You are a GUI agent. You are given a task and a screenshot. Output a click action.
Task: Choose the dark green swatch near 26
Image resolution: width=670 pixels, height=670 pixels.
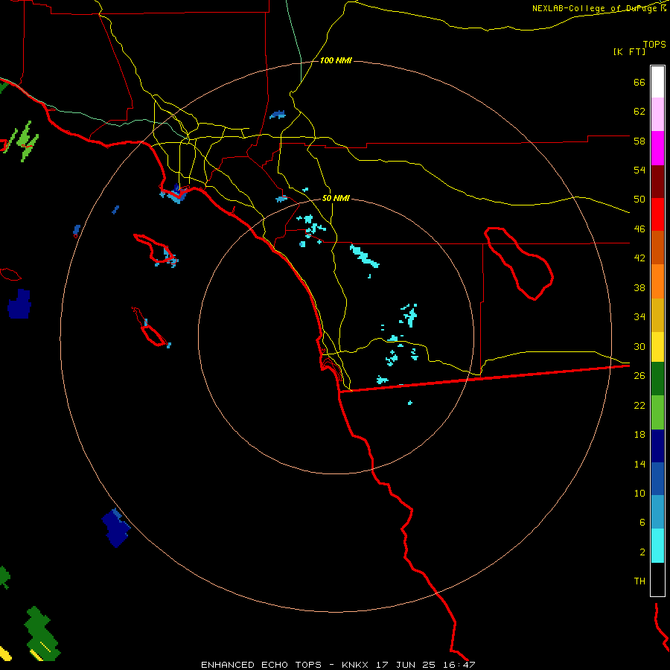tap(657, 379)
